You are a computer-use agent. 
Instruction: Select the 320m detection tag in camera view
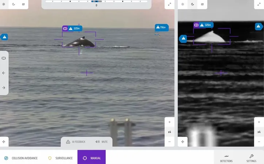coord(72,28)
